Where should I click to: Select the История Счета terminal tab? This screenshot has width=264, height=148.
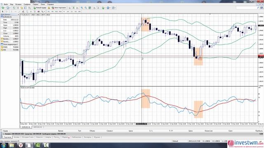(28, 137)
